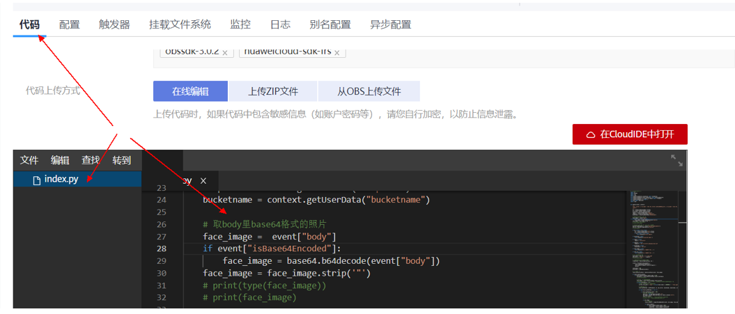The height and width of the screenshot is (314, 735).
Task: Open the 日志 tab
Action: click(x=280, y=25)
